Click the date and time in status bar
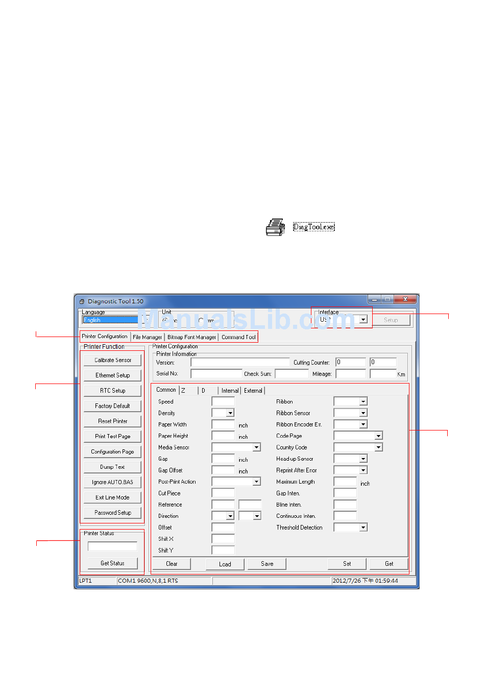The width and height of the screenshot is (485, 694). click(x=365, y=581)
